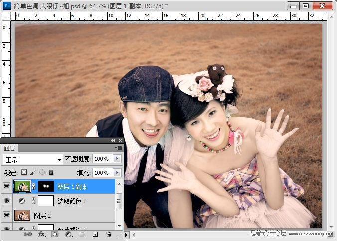Click the trash delete layer icon
Image resolution: width=337 pixels, height=241 pixels.
pyautogui.click(x=109, y=234)
